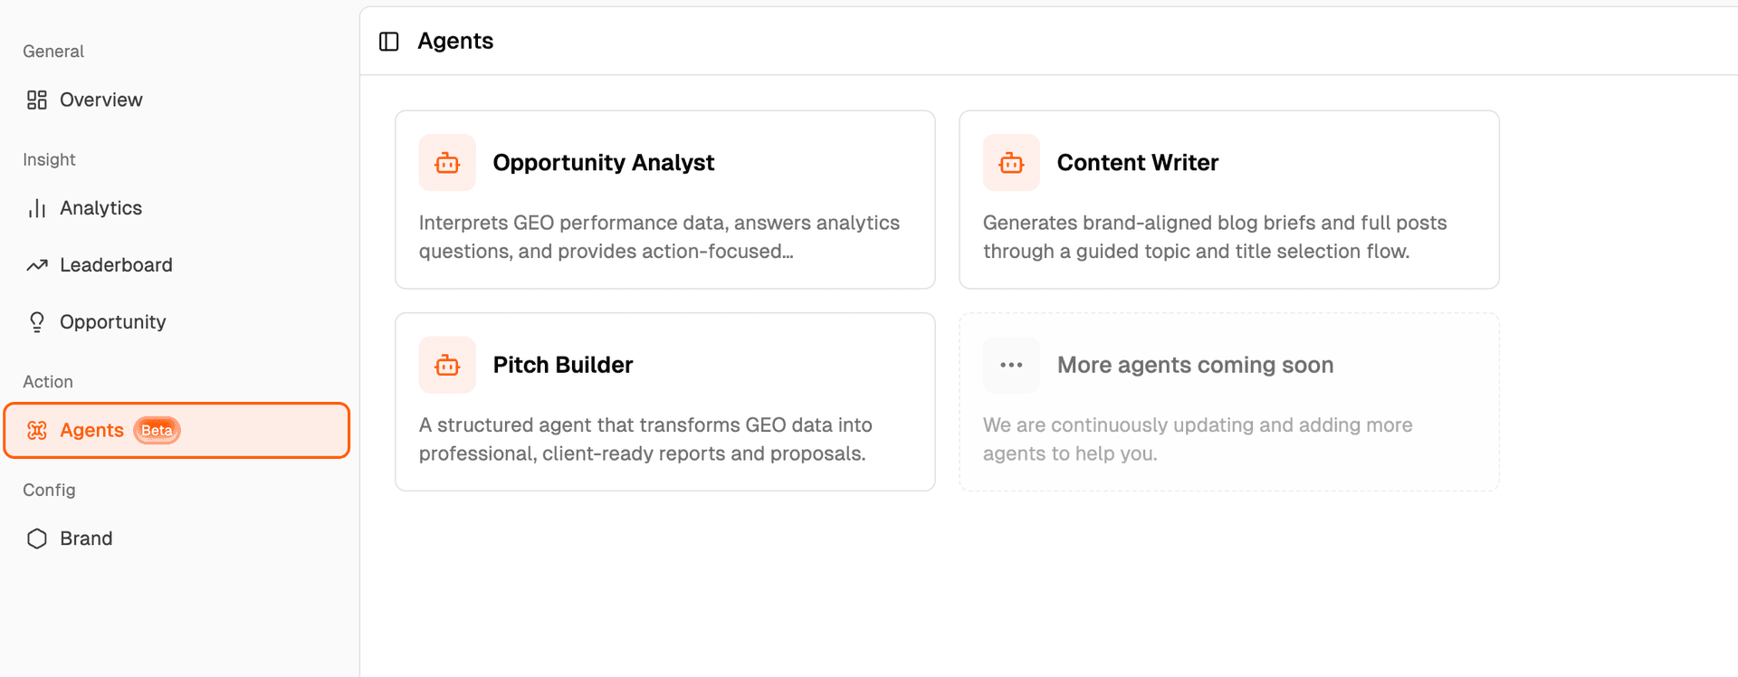The image size is (1738, 677).
Task: Toggle the sidebar panel icon
Action: click(x=389, y=42)
